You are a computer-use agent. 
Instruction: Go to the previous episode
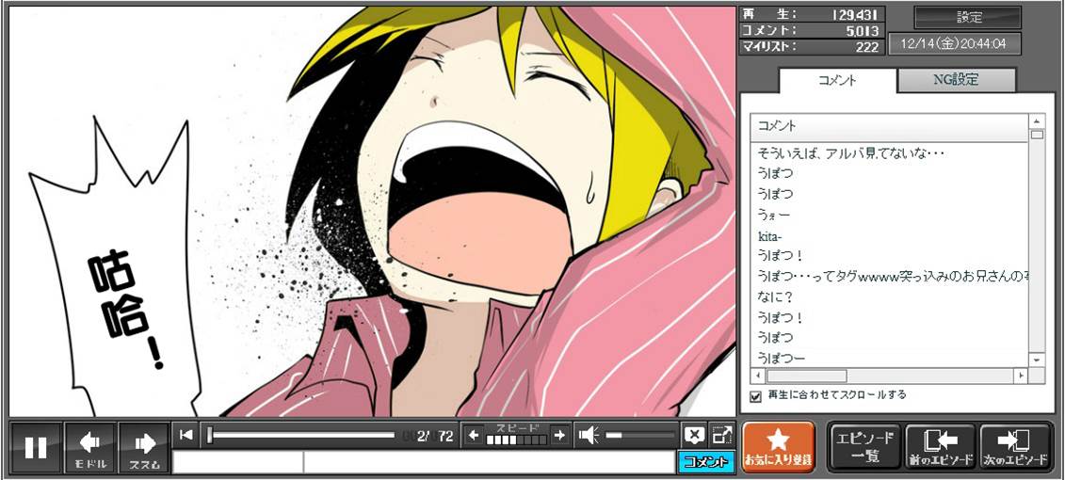point(940,447)
